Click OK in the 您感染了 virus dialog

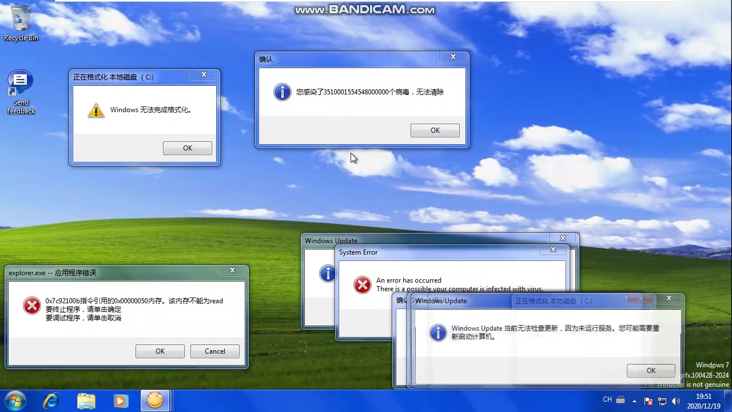pyautogui.click(x=435, y=130)
